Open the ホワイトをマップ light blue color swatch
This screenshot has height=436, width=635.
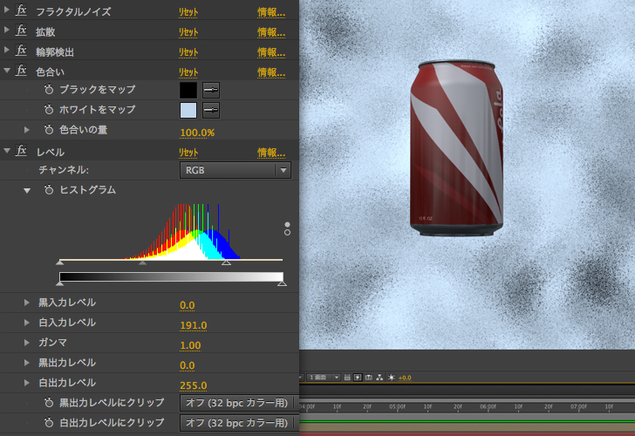188,110
